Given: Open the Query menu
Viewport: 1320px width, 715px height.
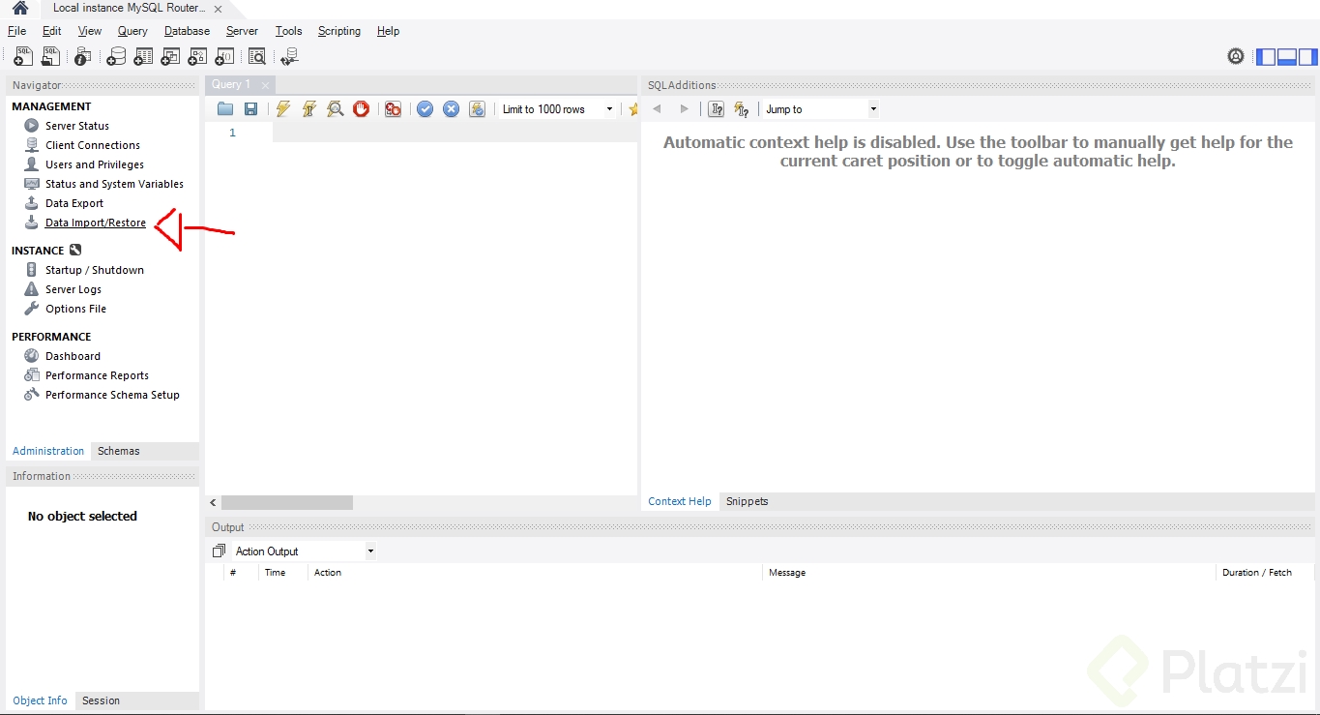Looking at the screenshot, I should [132, 31].
